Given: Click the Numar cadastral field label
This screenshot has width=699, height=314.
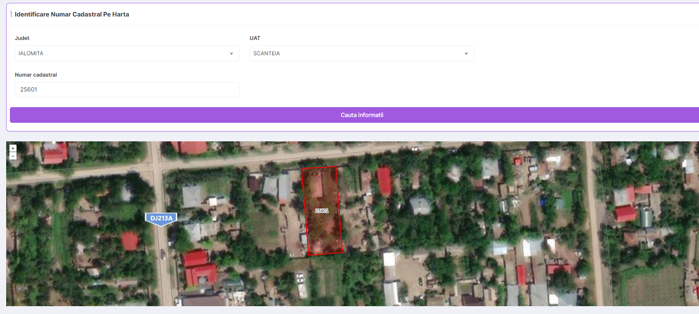Looking at the screenshot, I should coord(36,75).
